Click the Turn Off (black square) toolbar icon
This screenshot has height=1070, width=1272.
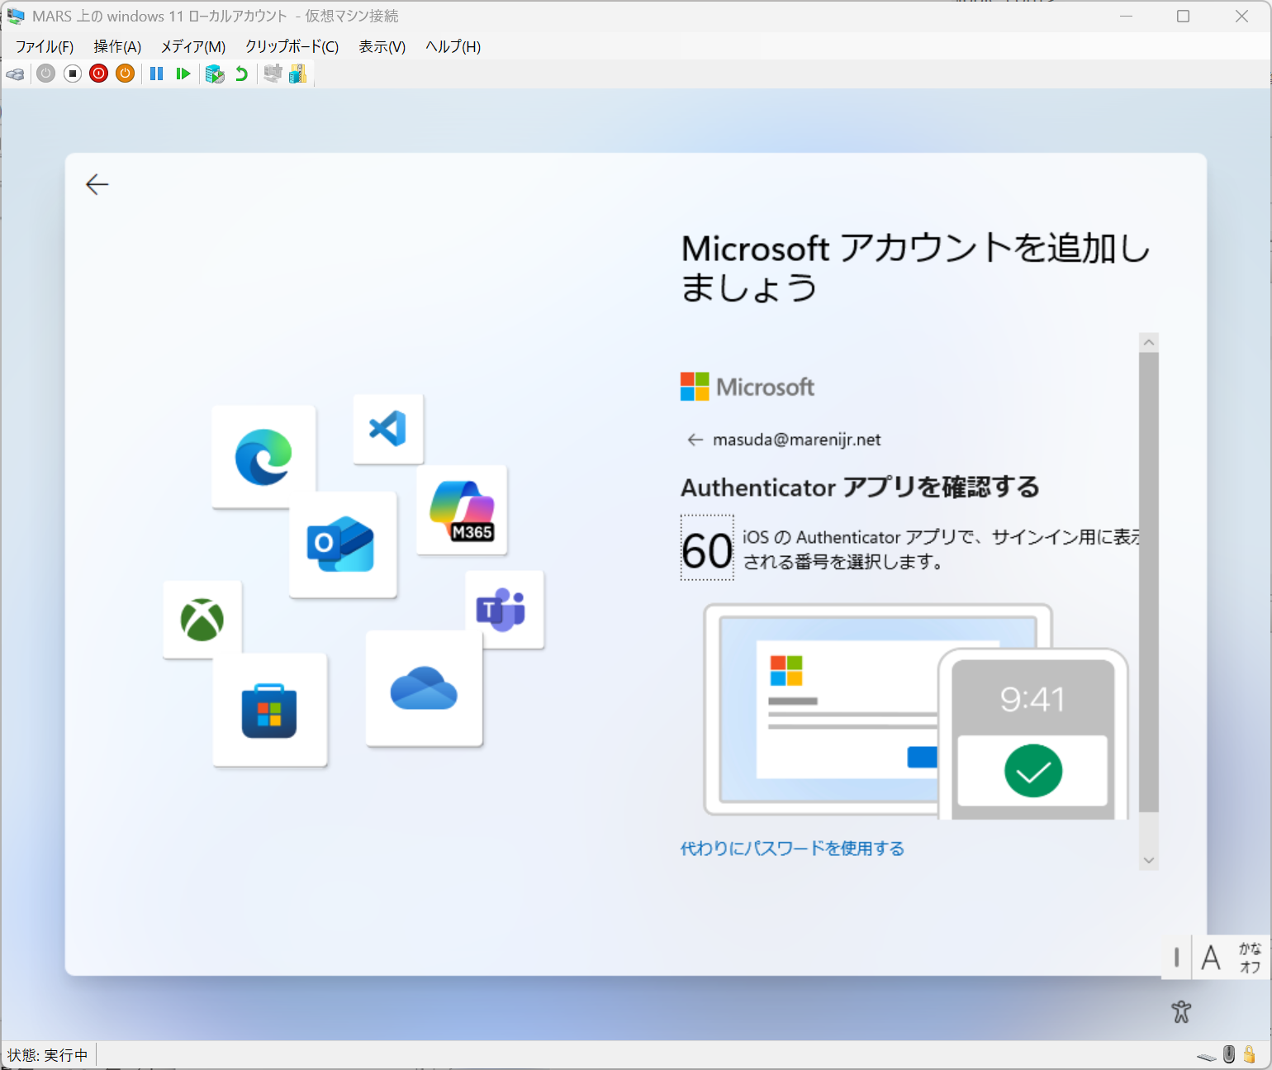point(73,74)
